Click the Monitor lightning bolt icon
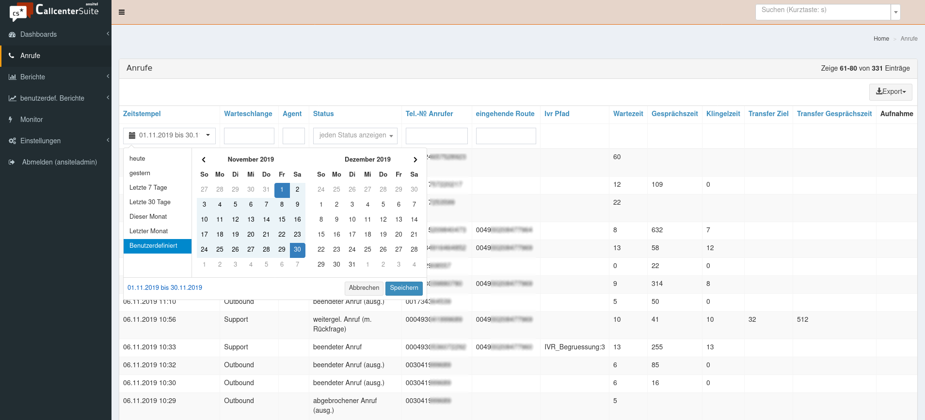The height and width of the screenshot is (420, 925). click(x=11, y=120)
